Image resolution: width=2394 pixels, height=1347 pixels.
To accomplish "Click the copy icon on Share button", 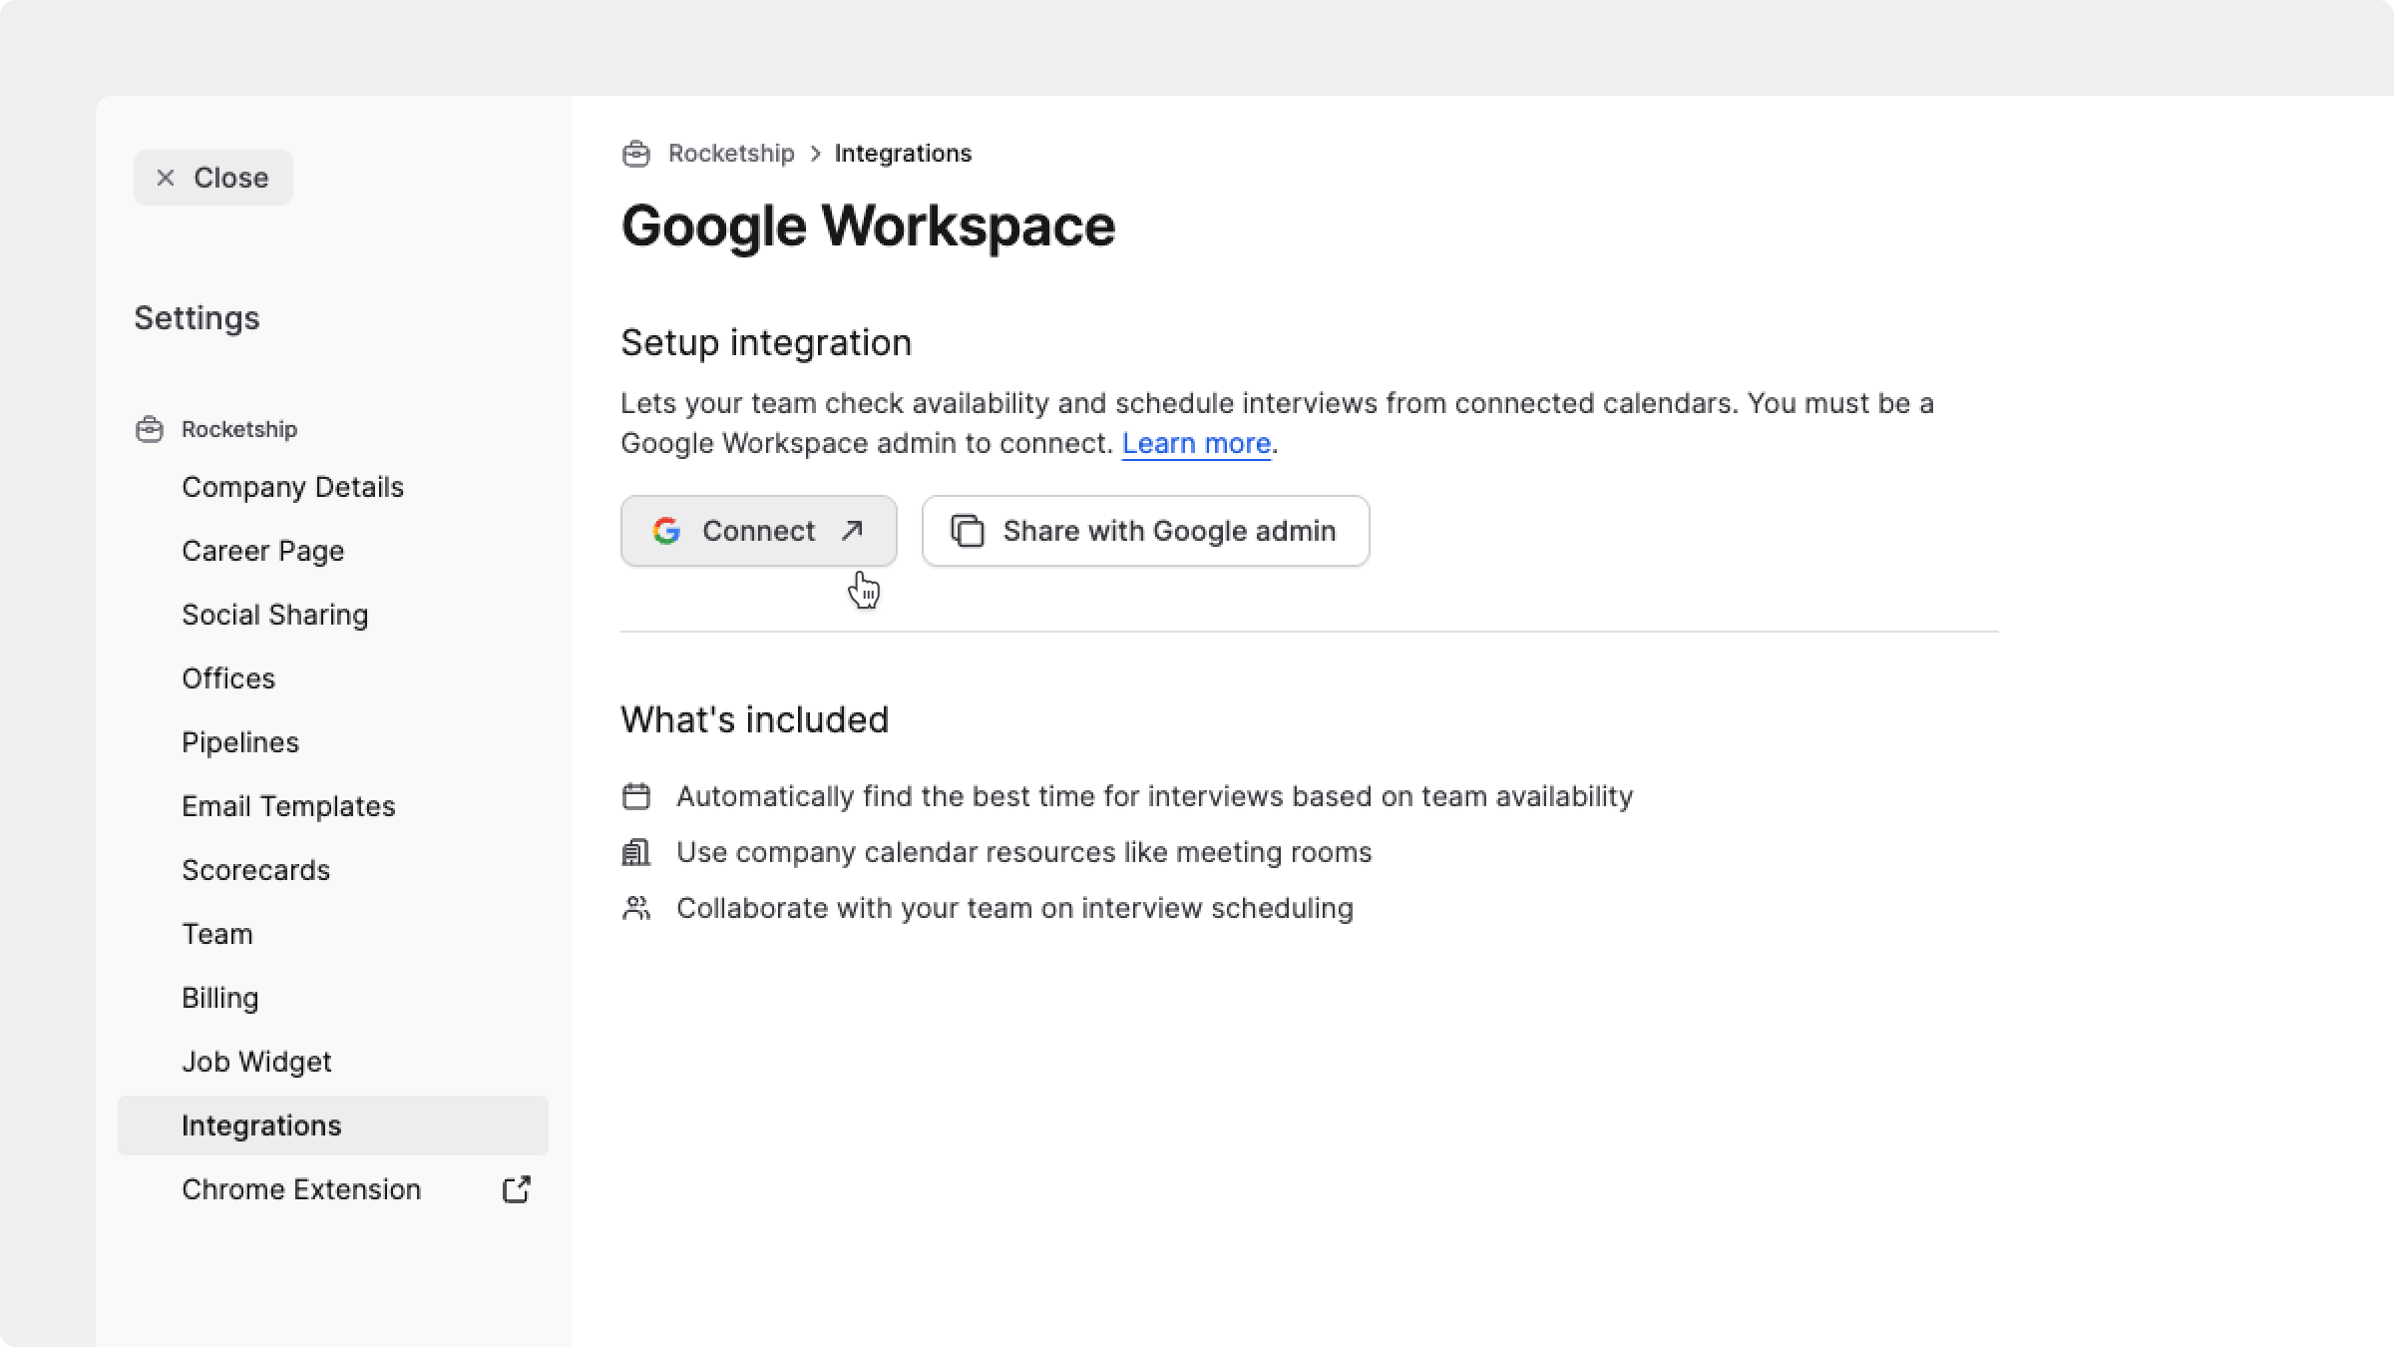I will [x=967, y=531].
